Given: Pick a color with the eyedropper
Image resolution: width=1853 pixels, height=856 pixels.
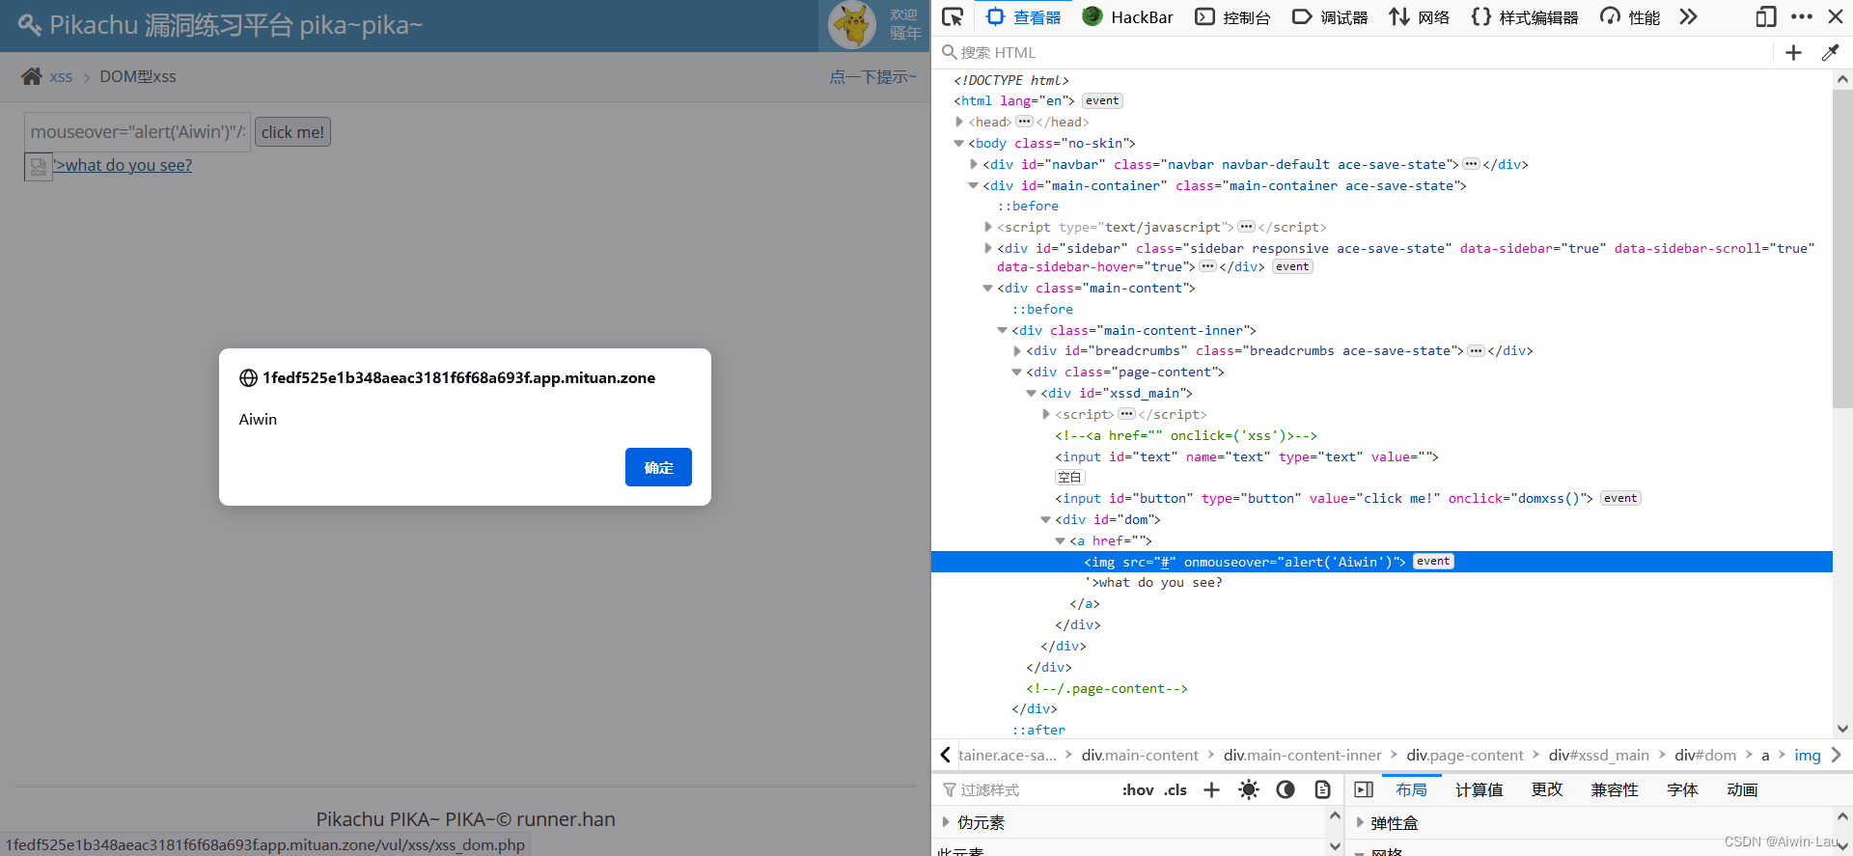Looking at the screenshot, I should pos(1830,53).
